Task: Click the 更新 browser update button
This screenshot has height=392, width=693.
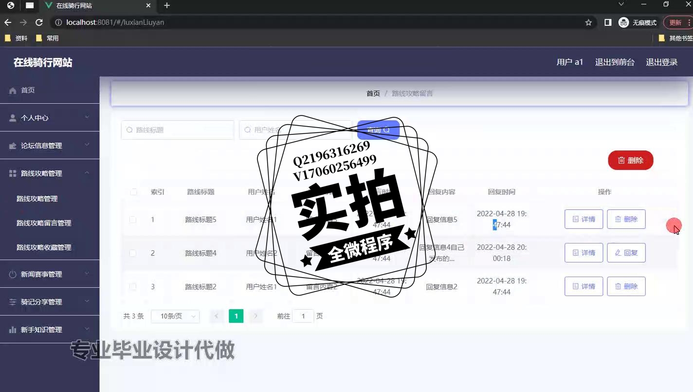Action: 677,22
